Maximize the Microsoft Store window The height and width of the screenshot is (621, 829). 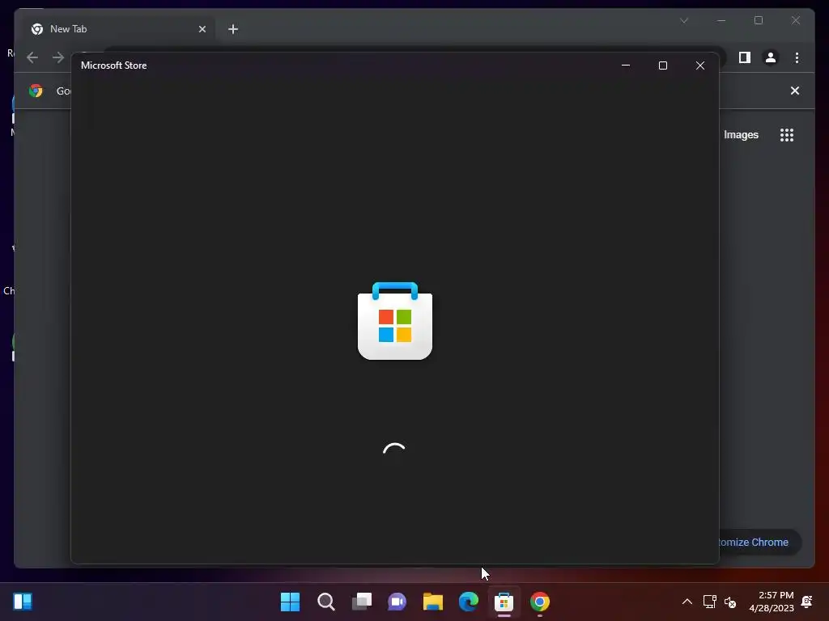[663, 65]
